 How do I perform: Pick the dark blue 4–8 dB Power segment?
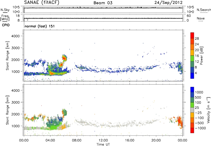pyautogui.click(x=192, y=70)
